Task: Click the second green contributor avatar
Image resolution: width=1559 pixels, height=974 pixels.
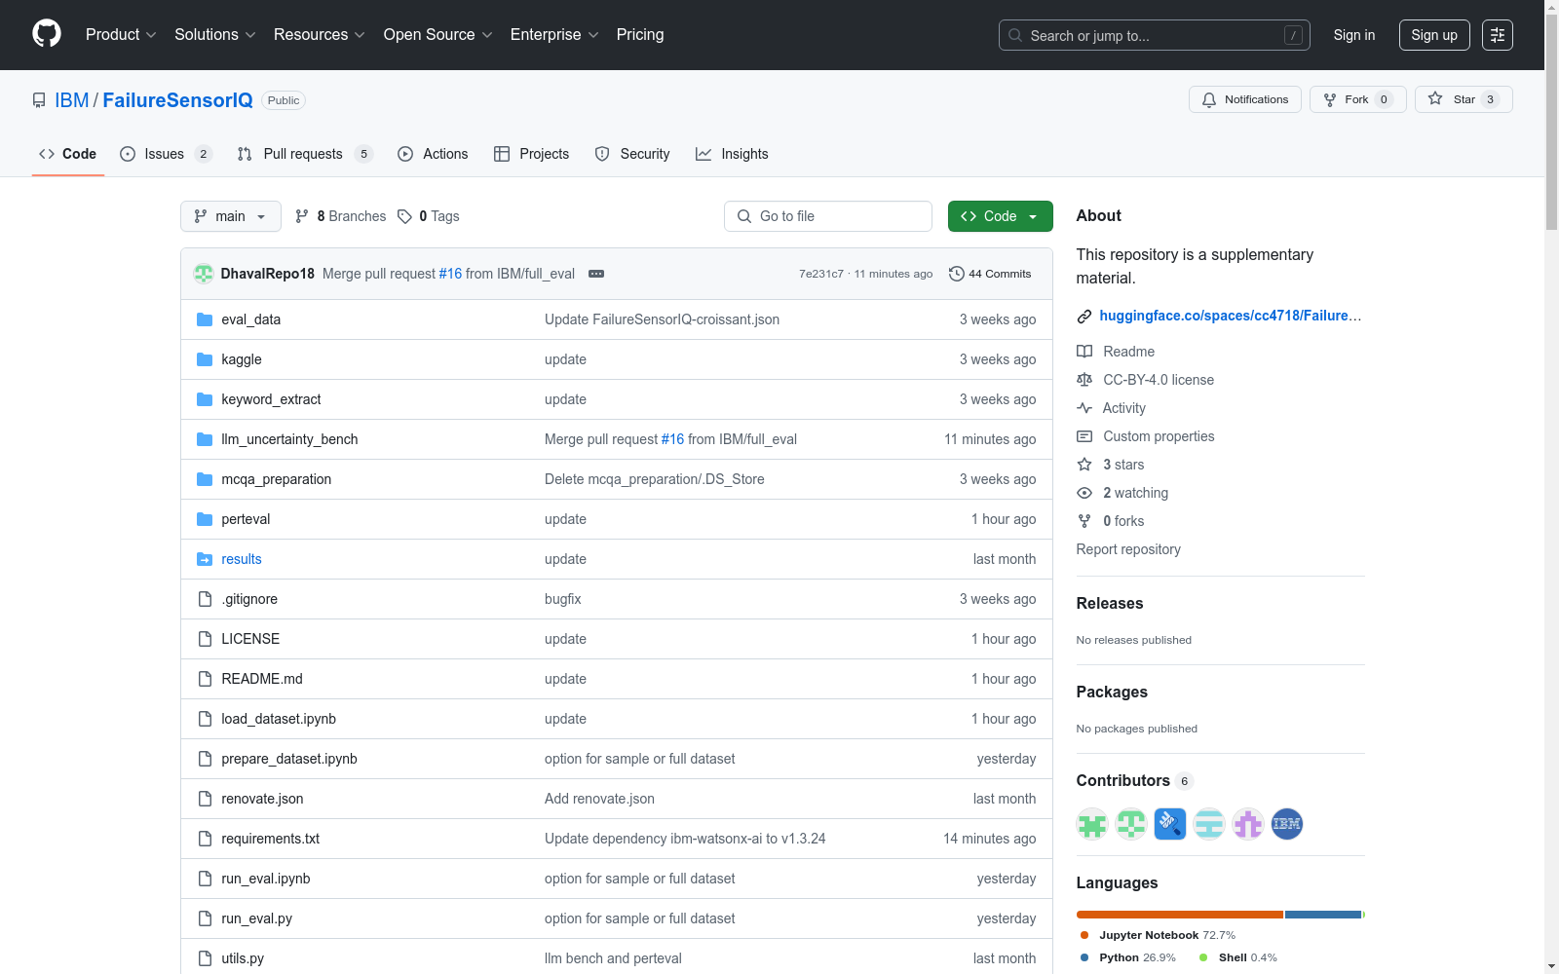Action: (1131, 824)
